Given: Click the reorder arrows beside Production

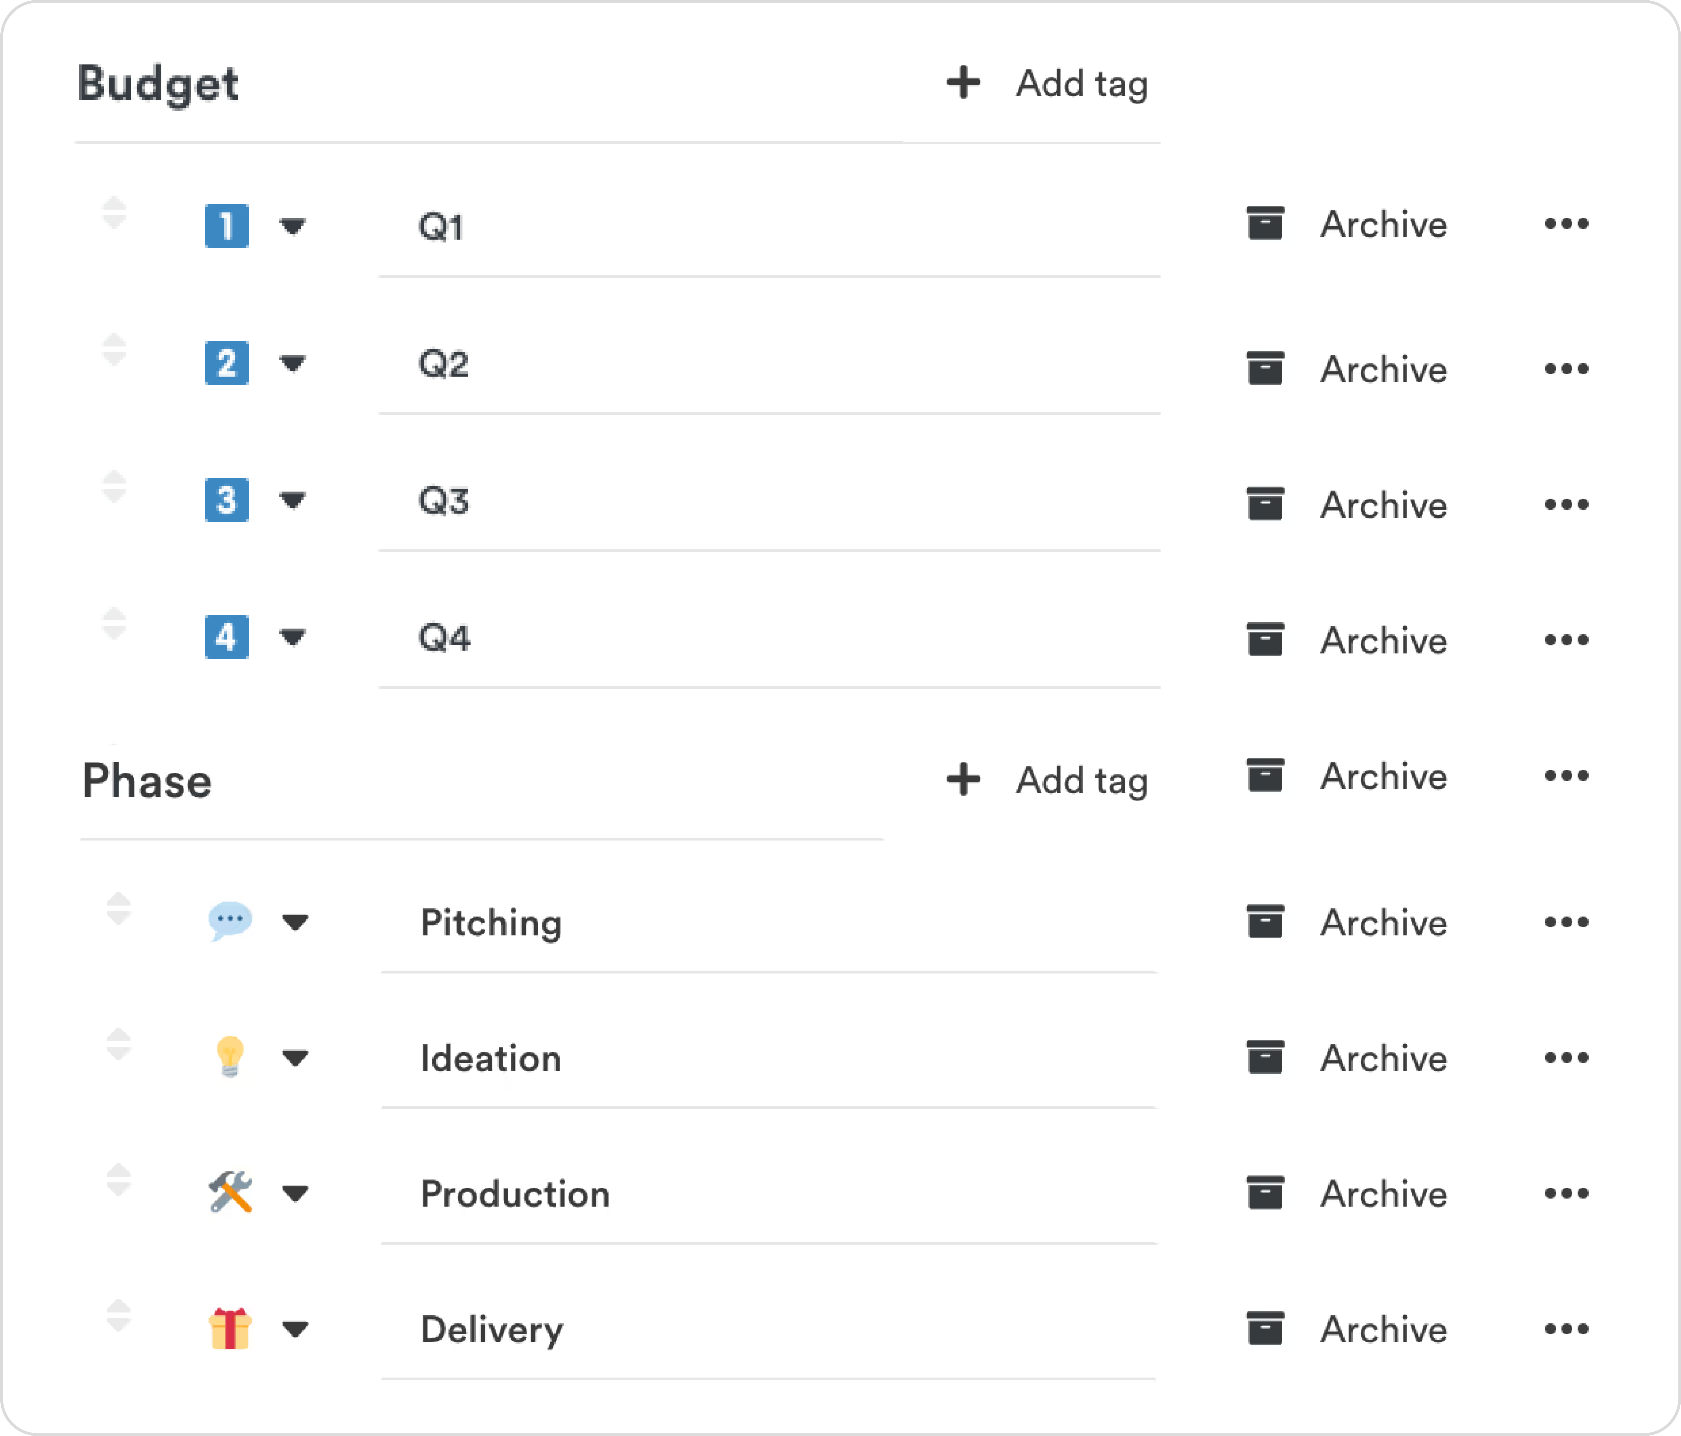Looking at the screenshot, I should point(118,1180).
